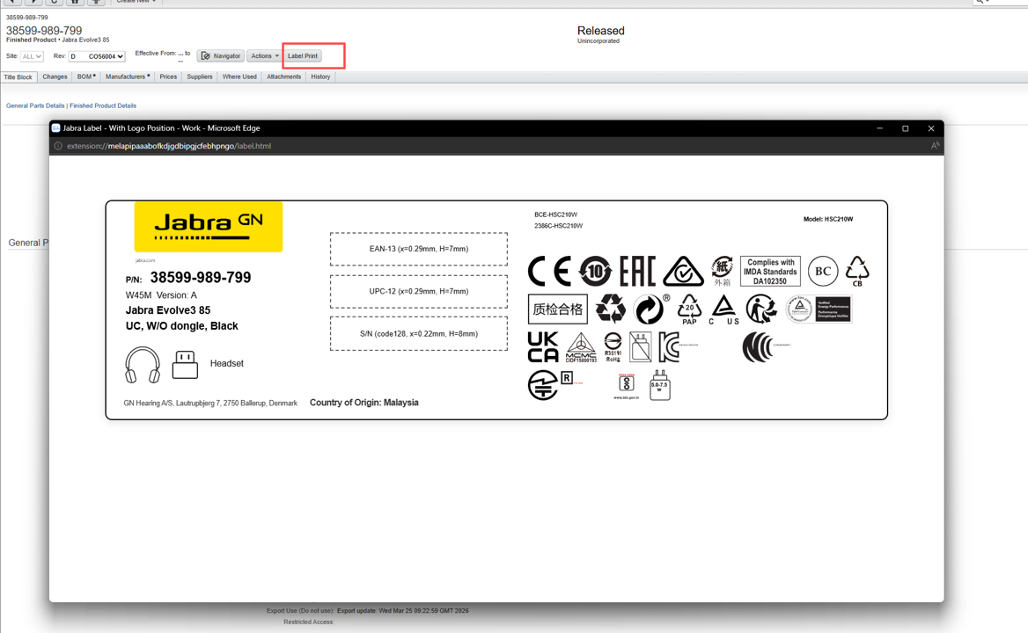Click the Label Print button

click(303, 56)
